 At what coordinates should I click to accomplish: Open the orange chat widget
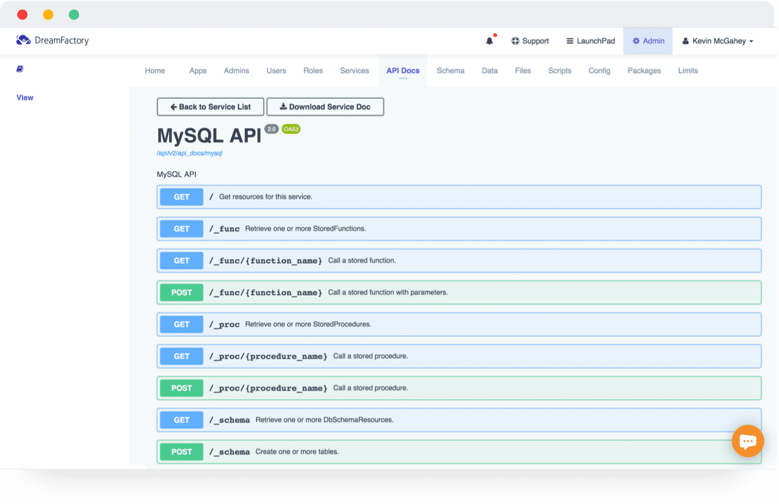tap(747, 441)
